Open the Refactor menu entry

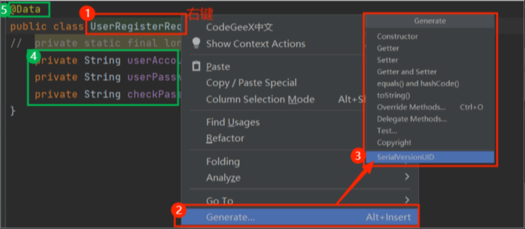pyautogui.click(x=225, y=138)
